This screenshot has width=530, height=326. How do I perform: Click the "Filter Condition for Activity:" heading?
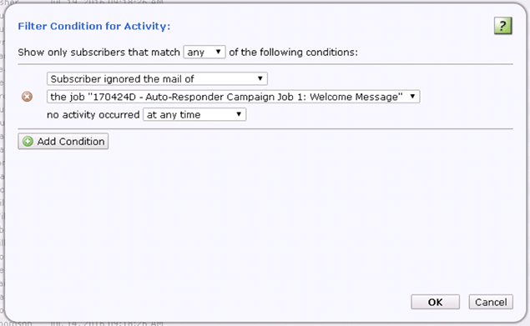click(94, 26)
